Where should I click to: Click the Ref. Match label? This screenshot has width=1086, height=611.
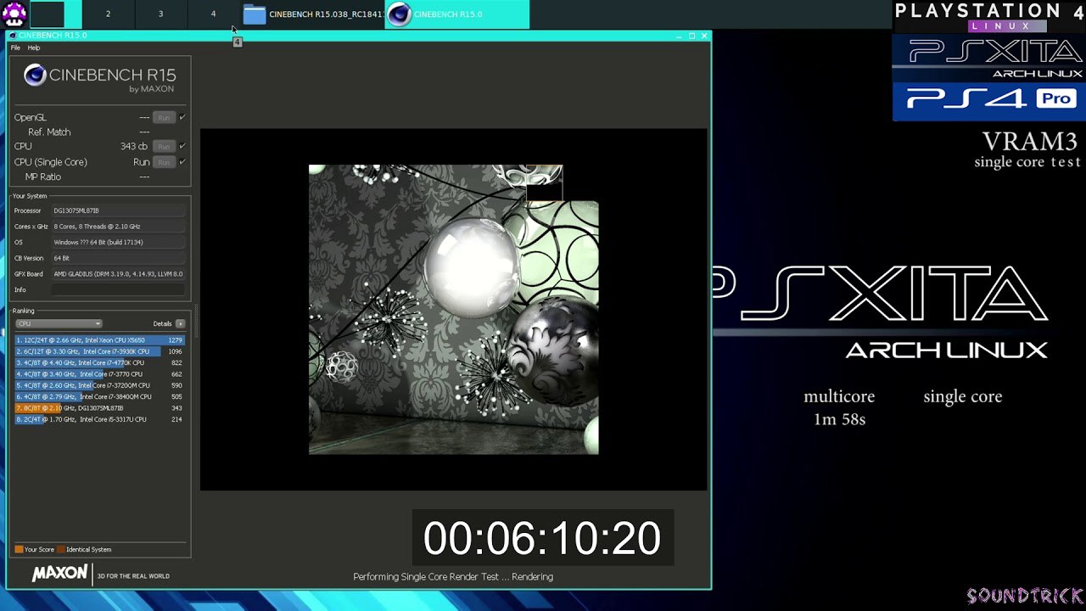tap(49, 132)
